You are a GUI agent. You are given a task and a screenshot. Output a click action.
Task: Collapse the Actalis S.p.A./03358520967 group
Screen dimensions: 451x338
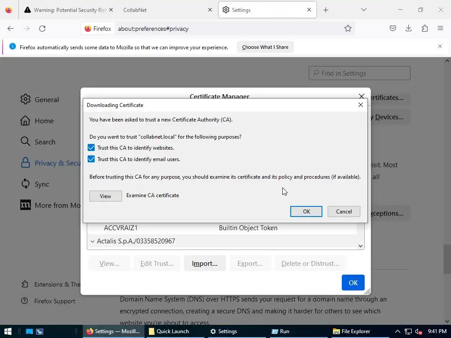tap(92, 242)
